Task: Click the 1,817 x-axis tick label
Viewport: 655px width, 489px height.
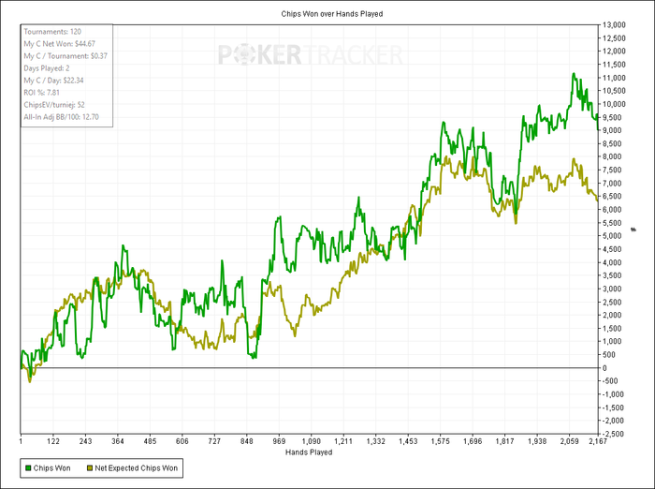Action: click(x=504, y=441)
